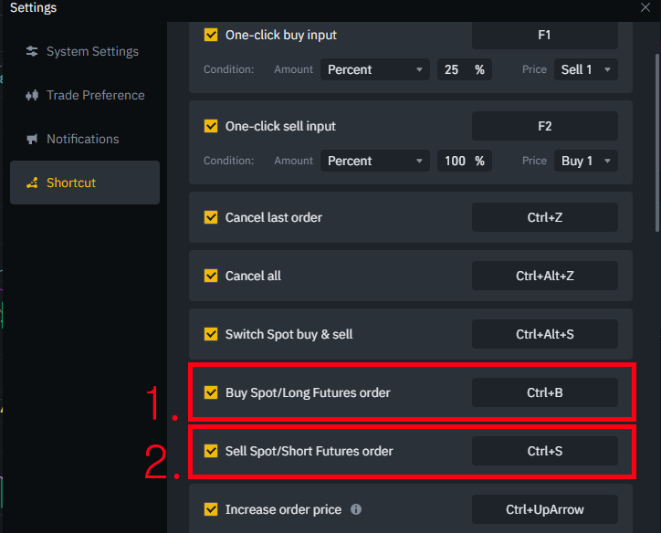Uncheck the One-click buy input checkbox
This screenshot has height=533, width=661.
click(x=211, y=35)
